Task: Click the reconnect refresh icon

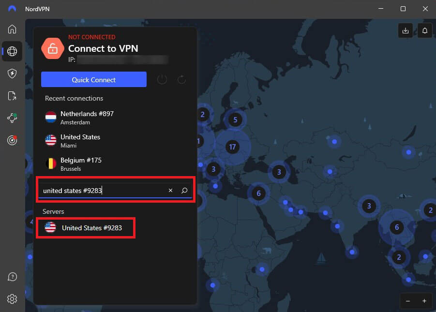Action: (x=181, y=79)
